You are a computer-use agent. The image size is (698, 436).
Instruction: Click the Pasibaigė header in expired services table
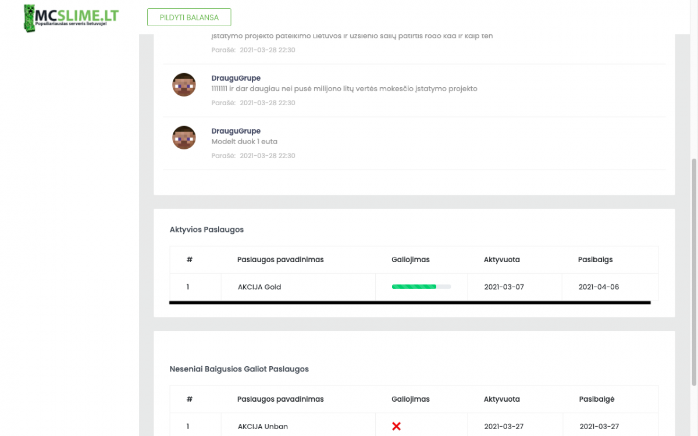[x=597, y=399]
